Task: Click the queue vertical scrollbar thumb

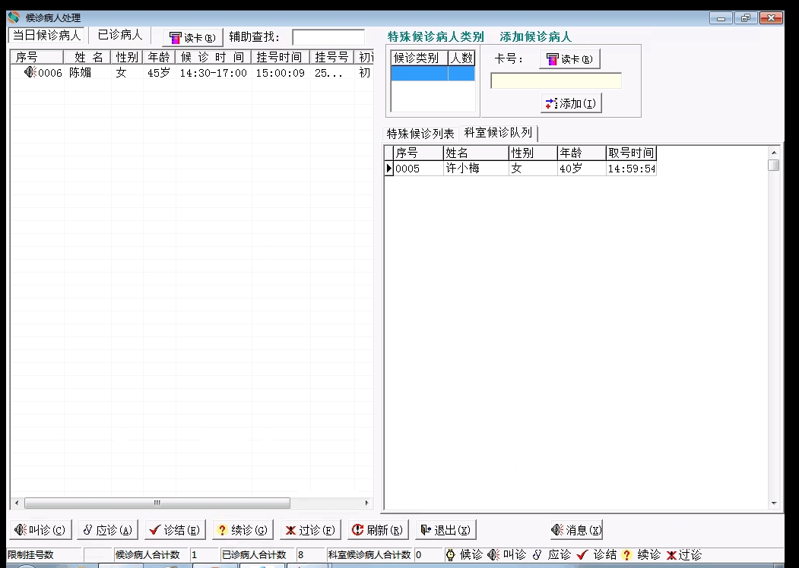Action: coord(774,166)
